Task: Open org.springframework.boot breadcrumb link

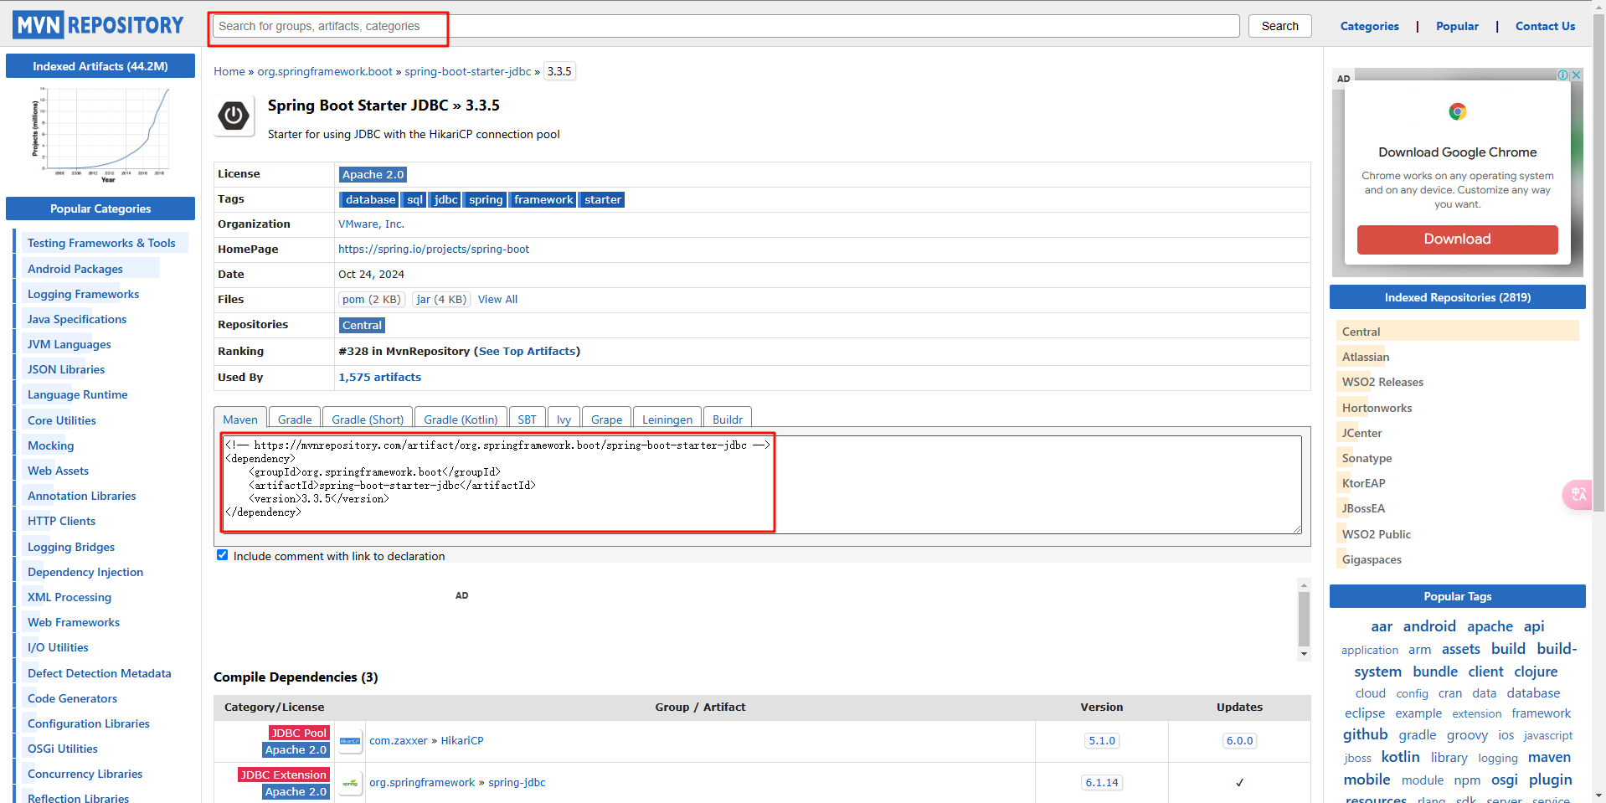Action: (325, 71)
